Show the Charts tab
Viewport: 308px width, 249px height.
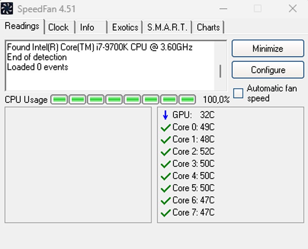tap(208, 27)
